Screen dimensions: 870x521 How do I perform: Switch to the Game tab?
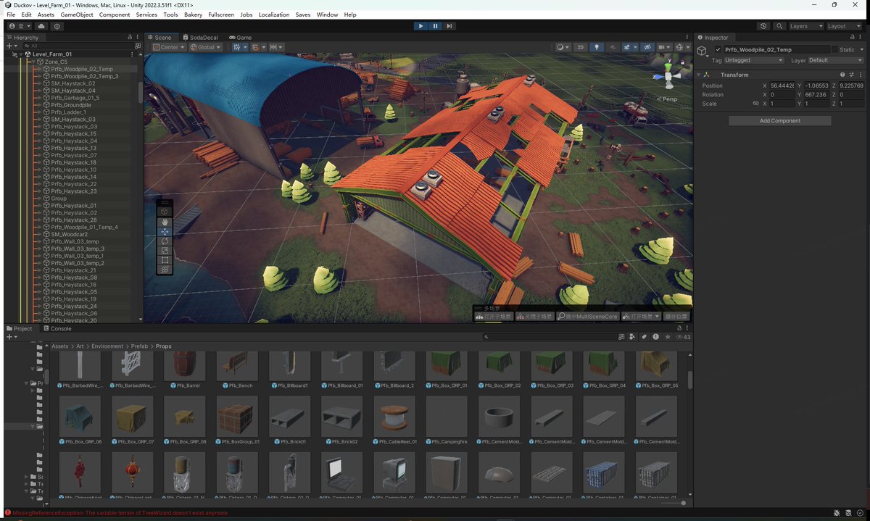click(240, 37)
